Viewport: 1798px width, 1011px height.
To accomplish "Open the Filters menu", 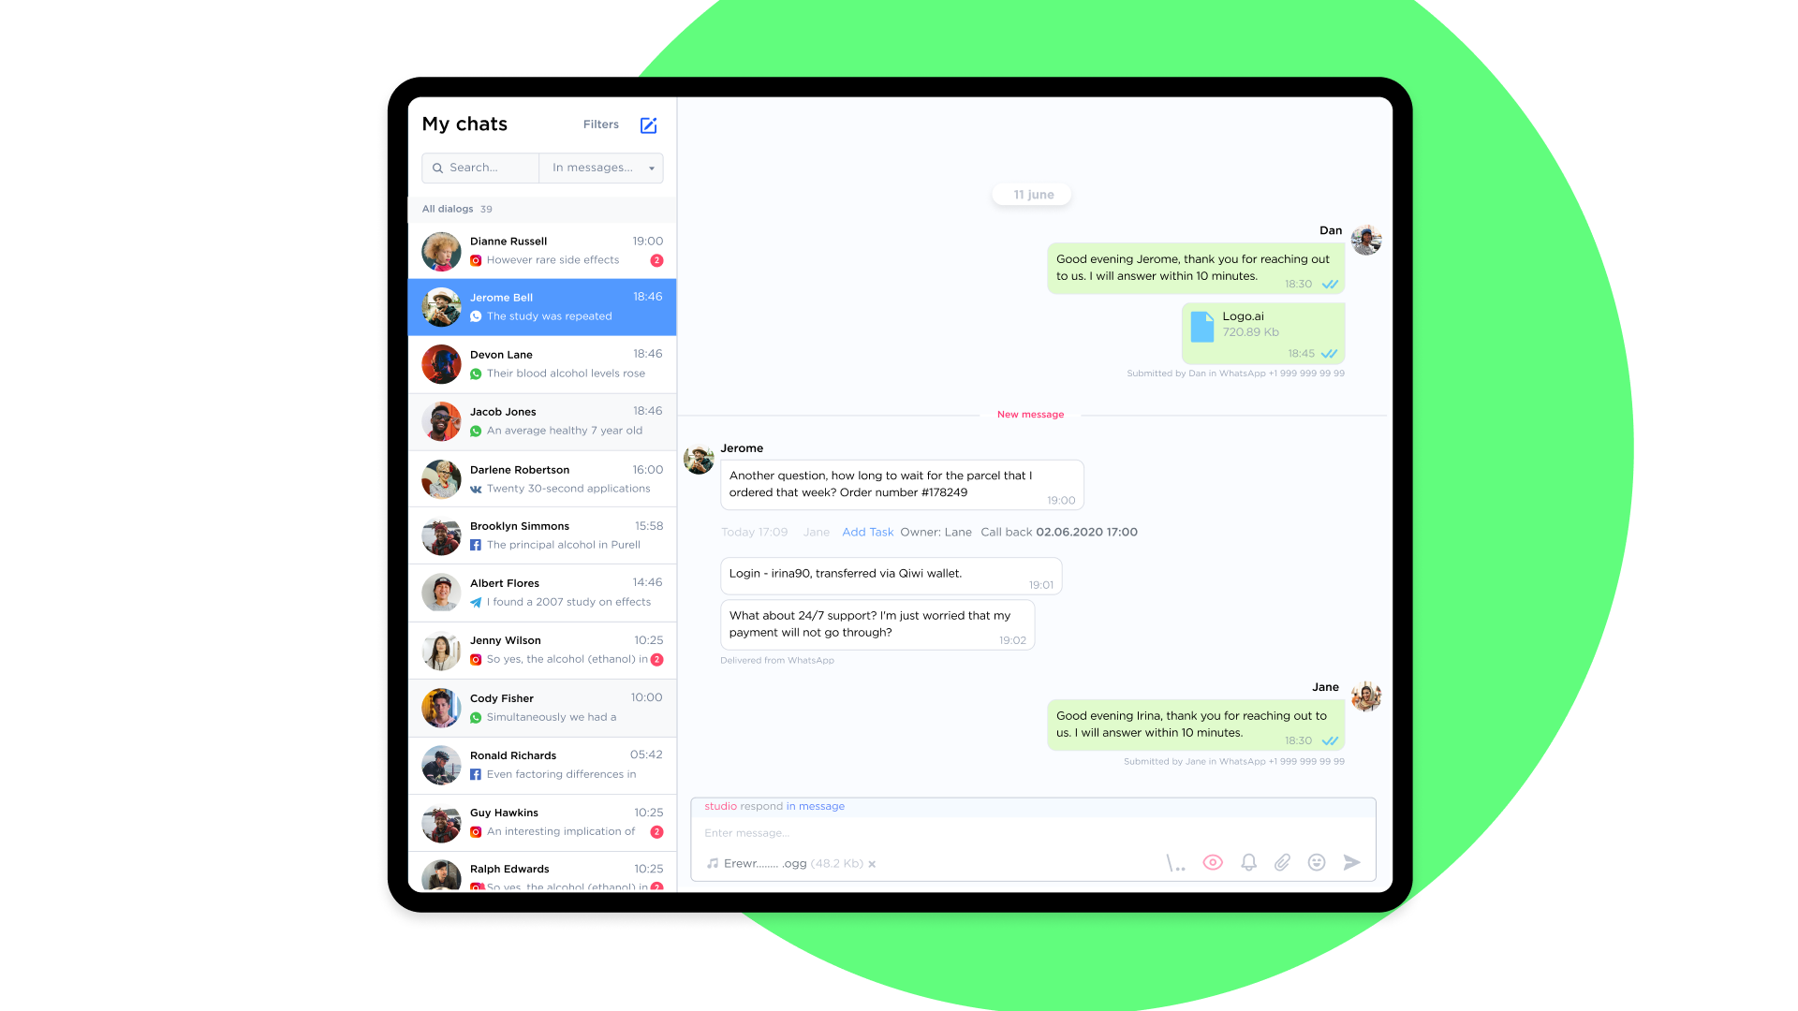I will coord(600,124).
